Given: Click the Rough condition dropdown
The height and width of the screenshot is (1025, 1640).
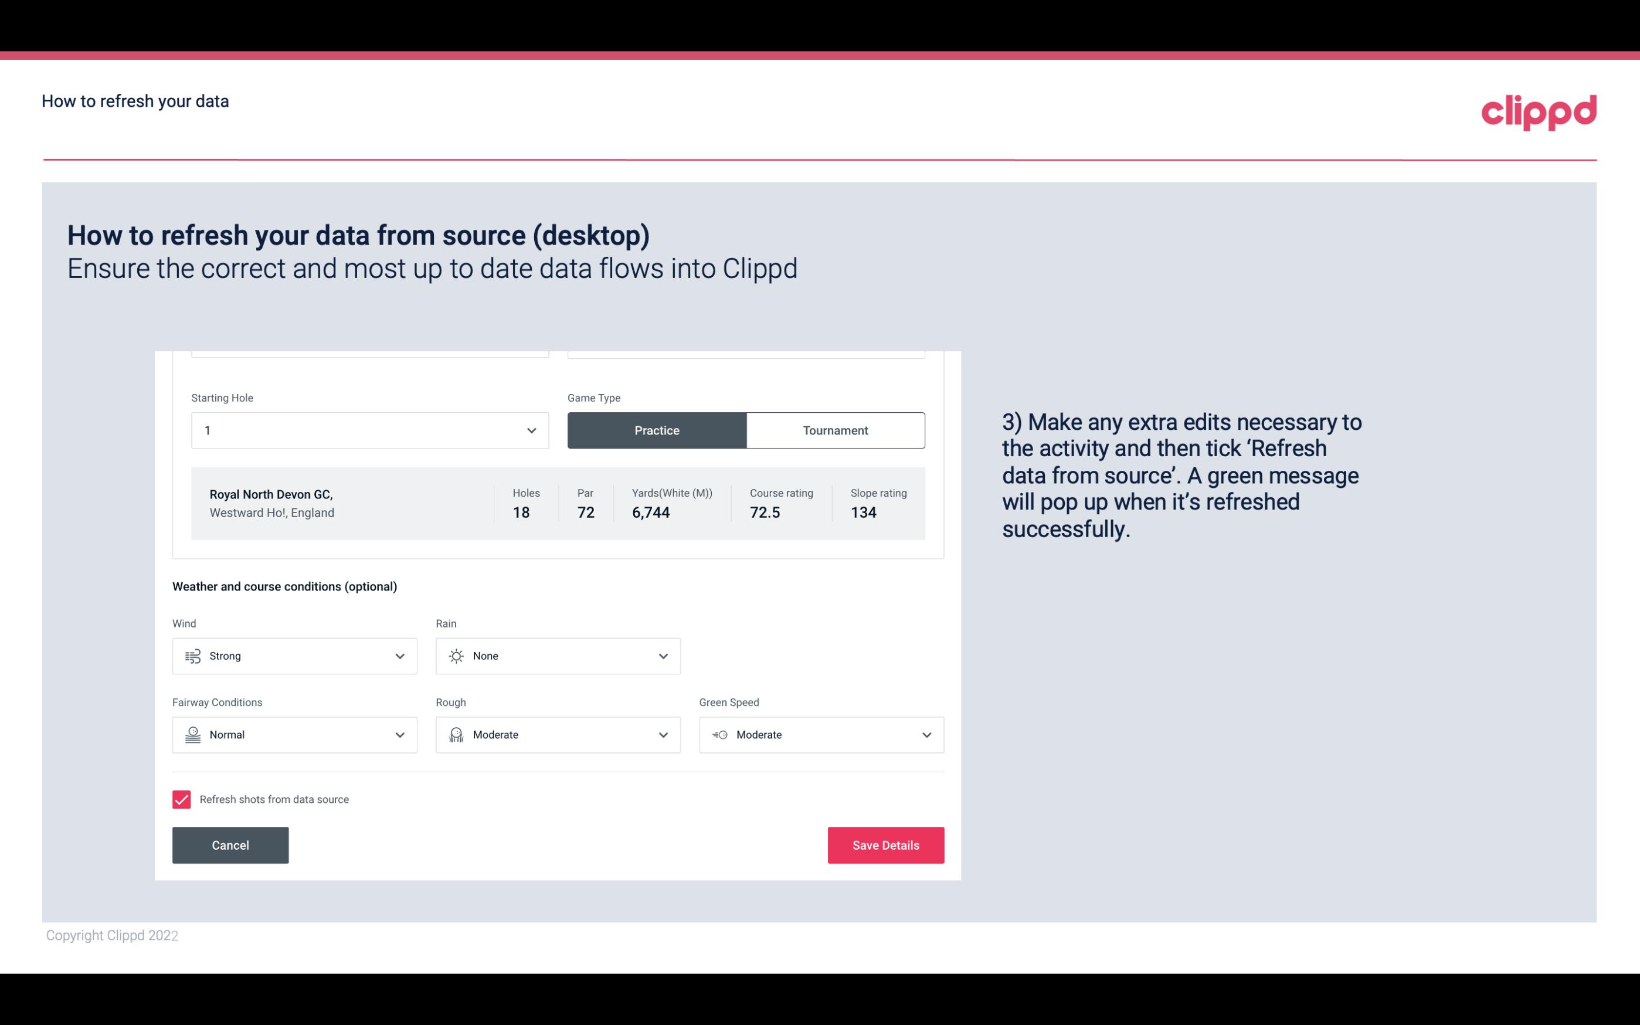Looking at the screenshot, I should [557, 735].
